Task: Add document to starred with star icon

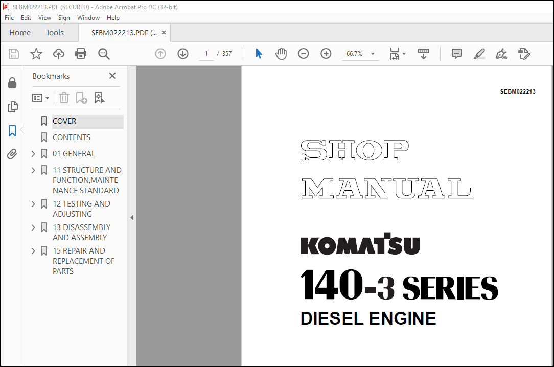Action: (36, 54)
